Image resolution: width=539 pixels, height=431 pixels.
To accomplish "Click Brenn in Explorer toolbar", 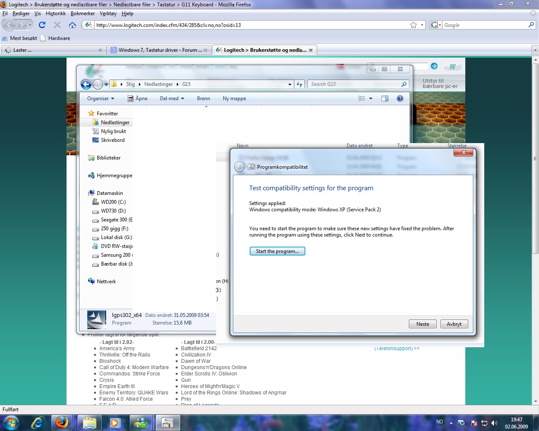I will point(203,98).
